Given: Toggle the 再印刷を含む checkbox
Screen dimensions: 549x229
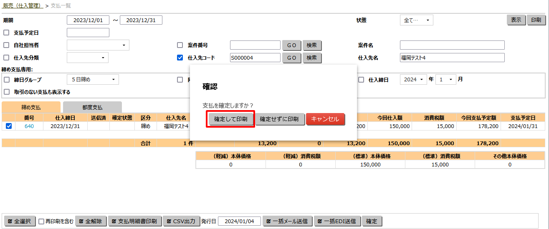Looking at the screenshot, I should (x=41, y=221).
